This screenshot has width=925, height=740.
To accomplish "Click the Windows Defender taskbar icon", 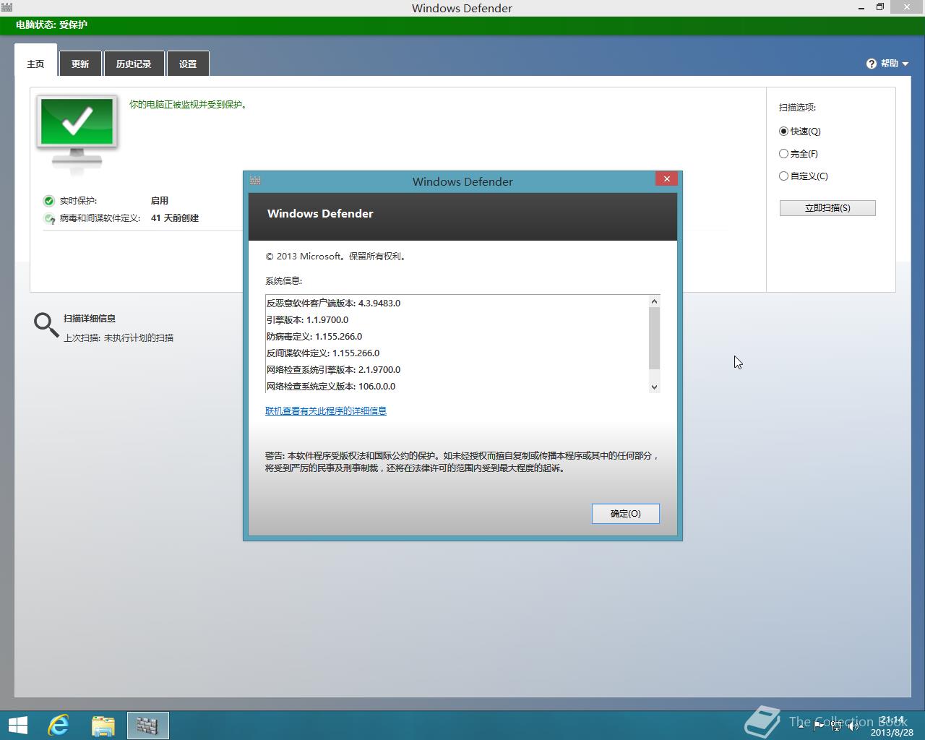I will 147,726.
